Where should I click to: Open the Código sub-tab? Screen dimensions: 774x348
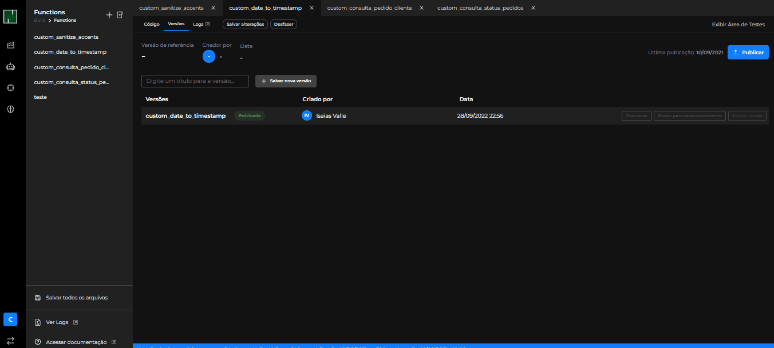coord(152,25)
